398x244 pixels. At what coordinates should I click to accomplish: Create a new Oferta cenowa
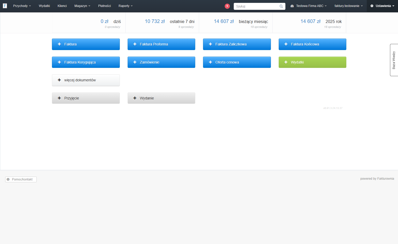click(x=237, y=62)
